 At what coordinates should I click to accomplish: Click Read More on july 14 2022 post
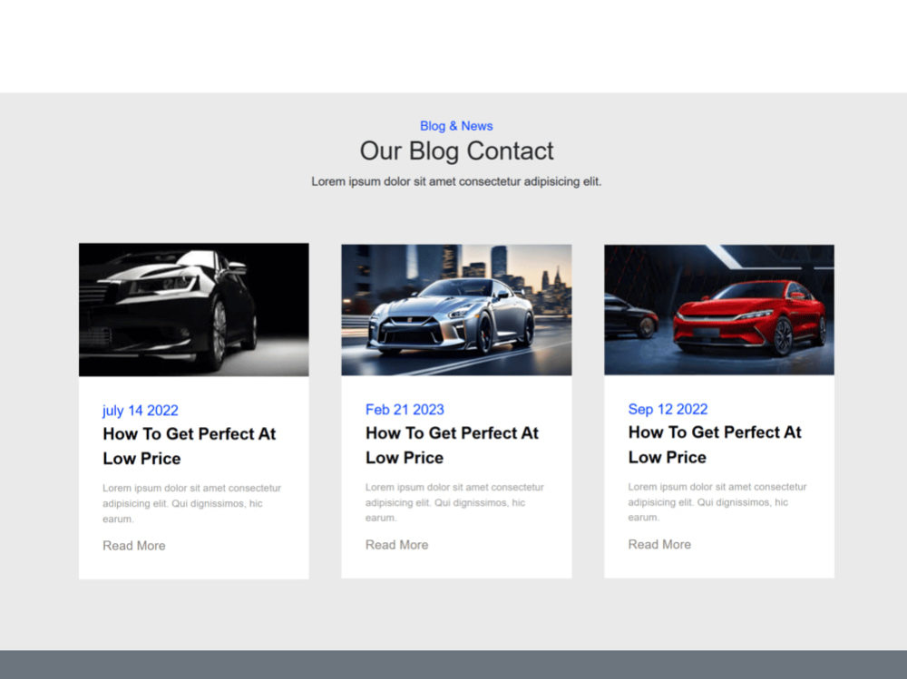[134, 546]
